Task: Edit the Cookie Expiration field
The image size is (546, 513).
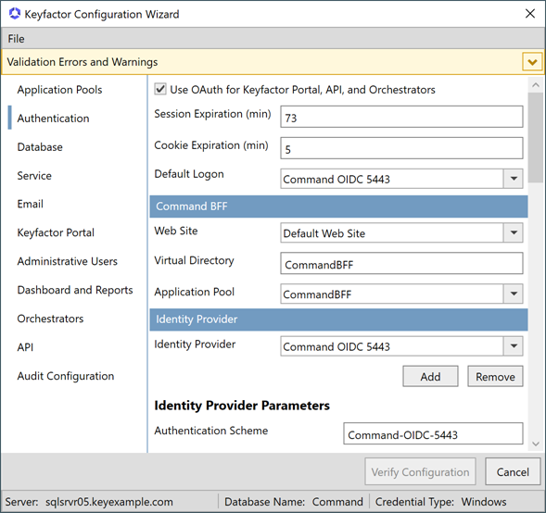Action: [x=401, y=148]
